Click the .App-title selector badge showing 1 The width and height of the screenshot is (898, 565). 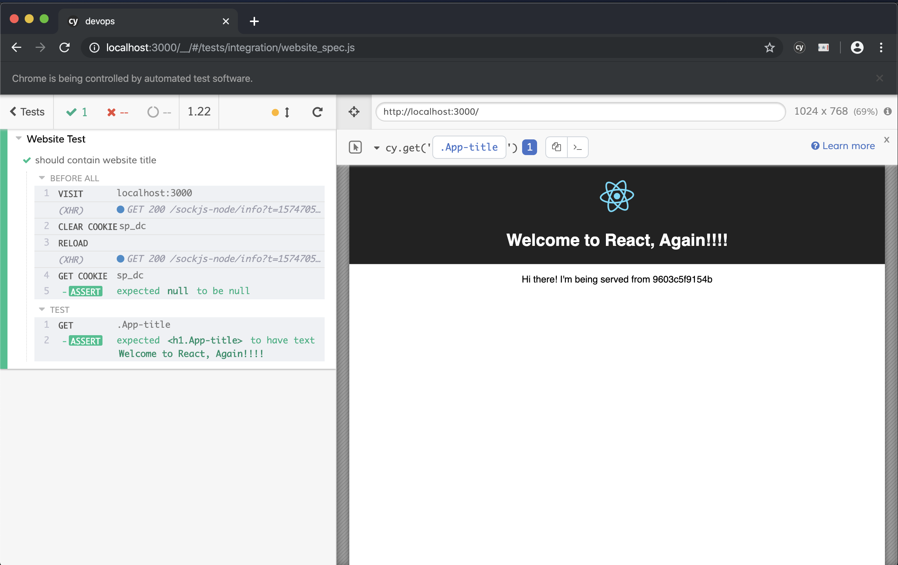[x=530, y=146]
